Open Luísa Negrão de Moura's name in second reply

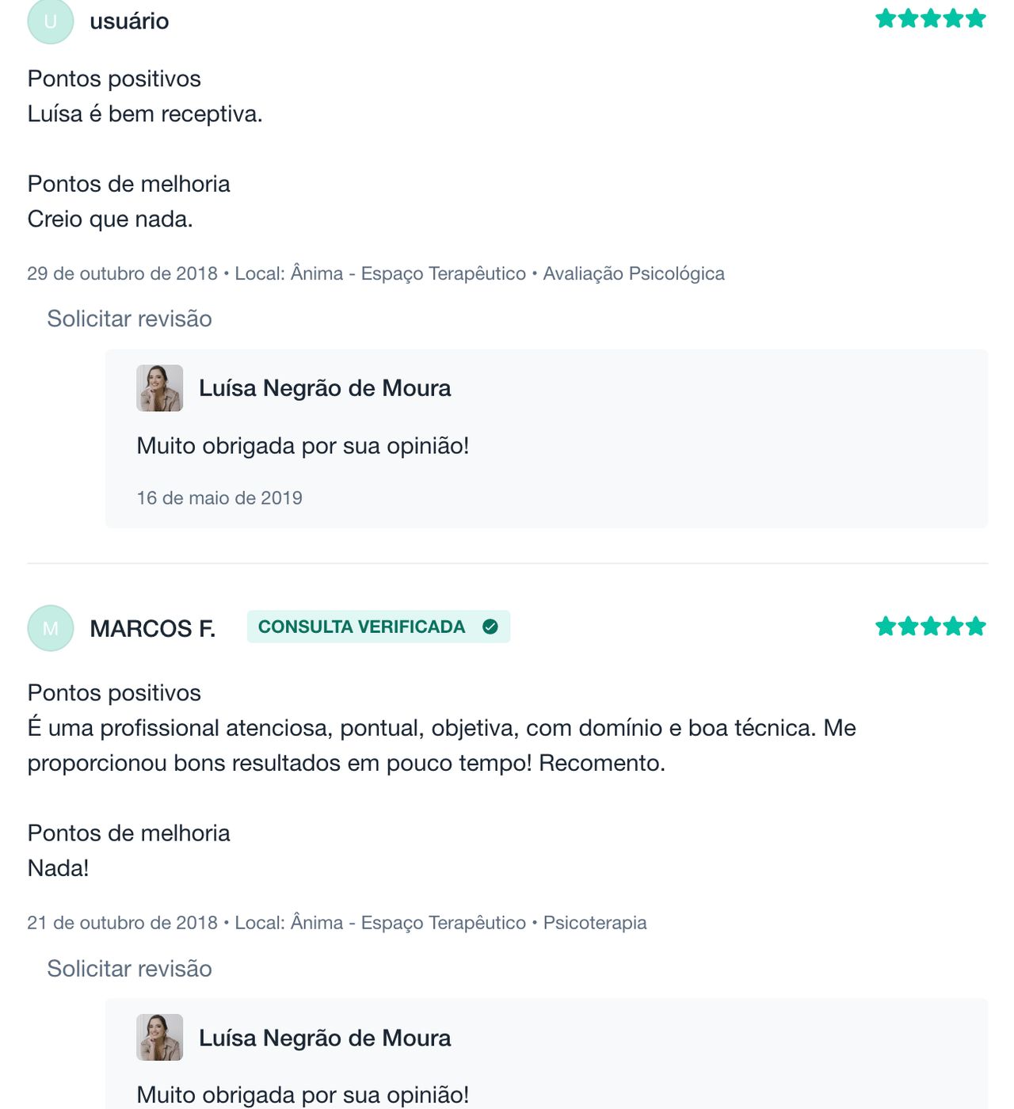(x=324, y=1038)
